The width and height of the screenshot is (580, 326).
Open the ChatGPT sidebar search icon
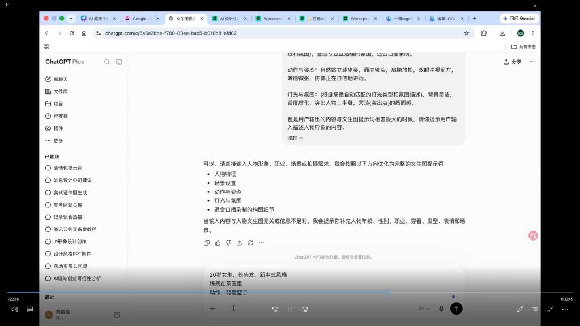[106, 62]
